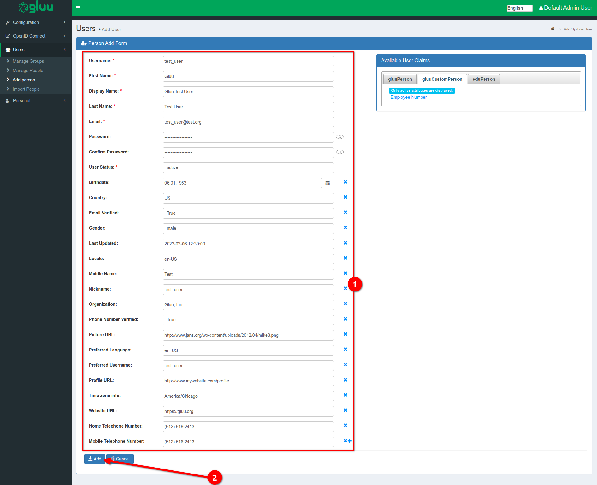The image size is (597, 485).
Task: Click the Add button to save user
Action: (x=95, y=459)
